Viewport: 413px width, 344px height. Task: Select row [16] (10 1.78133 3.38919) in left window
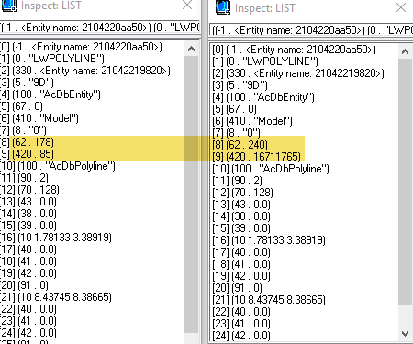coord(56,238)
